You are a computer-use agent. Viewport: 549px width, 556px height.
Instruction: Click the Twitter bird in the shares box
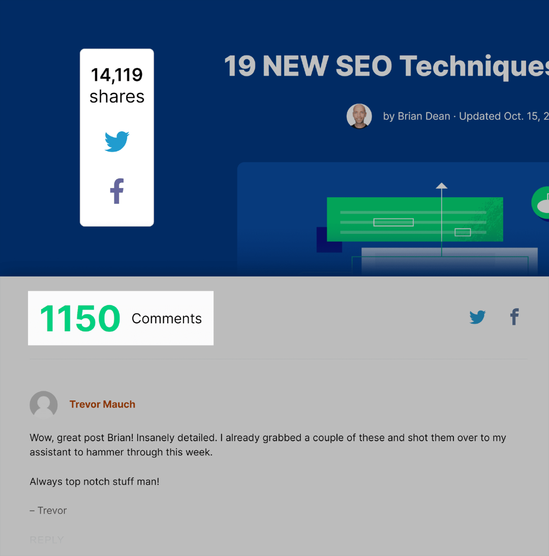pyautogui.click(x=117, y=141)
